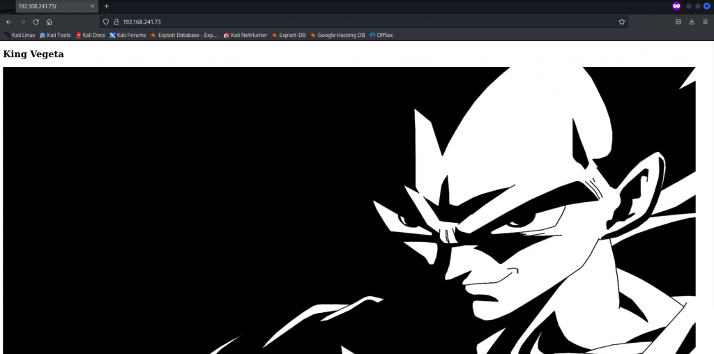Open the Pocket save icon
The image size is (714, 354).
(x=678, y=22)
